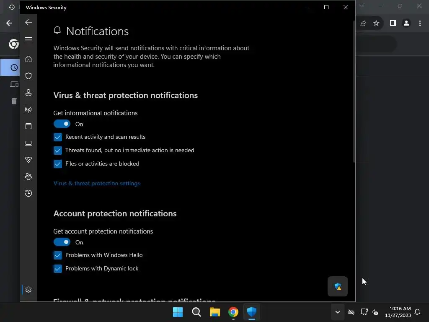The image size is (429, 322).
Task: Open Chrome three-dot menu
Action: (x=420, y=23)
